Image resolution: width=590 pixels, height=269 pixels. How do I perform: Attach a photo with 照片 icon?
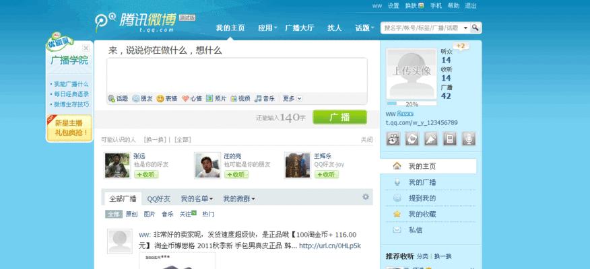point(209,98)
